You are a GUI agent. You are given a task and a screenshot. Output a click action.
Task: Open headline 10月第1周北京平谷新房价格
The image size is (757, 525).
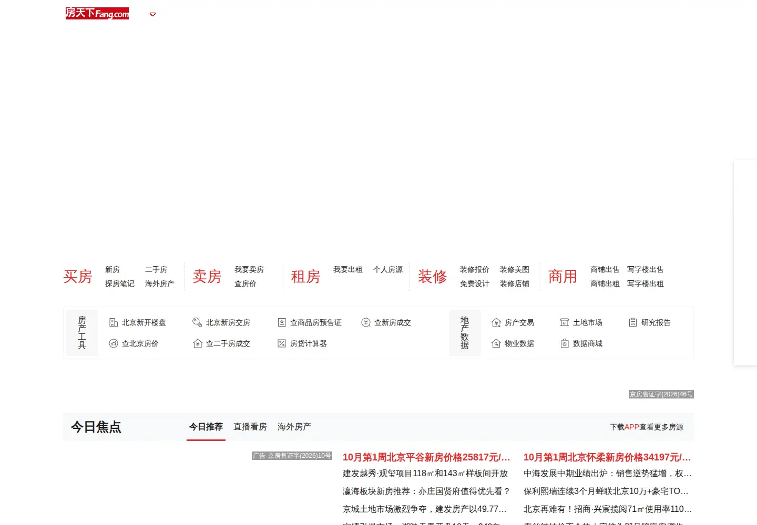(426, 457)
